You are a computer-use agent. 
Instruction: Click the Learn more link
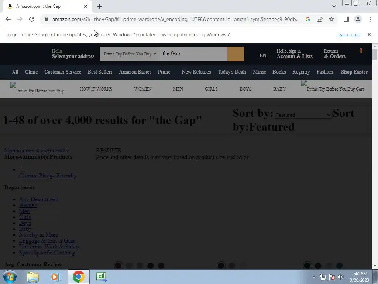(348, 34)
